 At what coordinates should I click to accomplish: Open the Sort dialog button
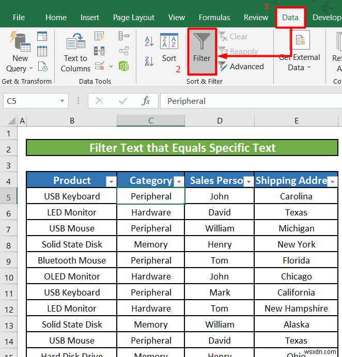point(169,48)
